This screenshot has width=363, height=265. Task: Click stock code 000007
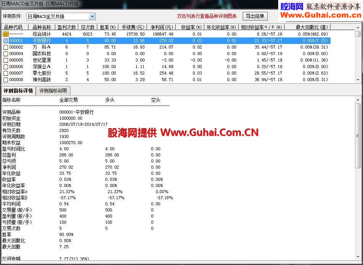(16, 73)
